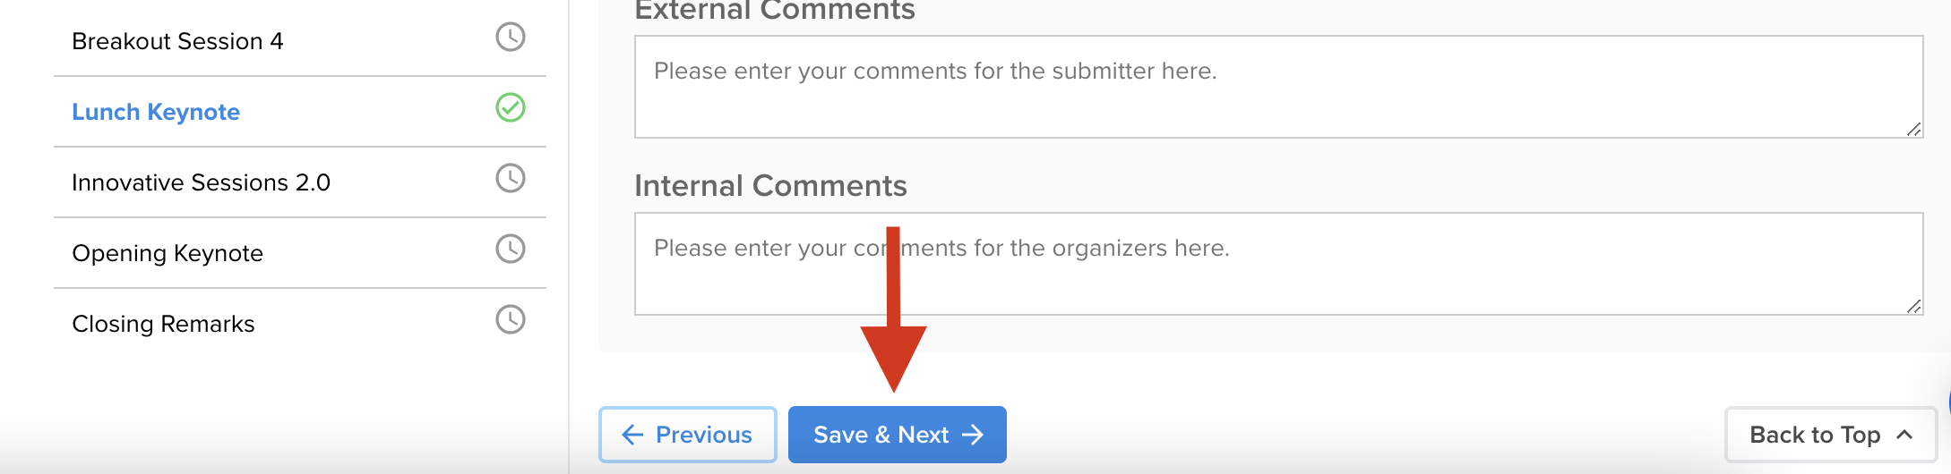Click the clock icon beside Closing Remarks
1951x474 pixels.
tap(511, 320)
